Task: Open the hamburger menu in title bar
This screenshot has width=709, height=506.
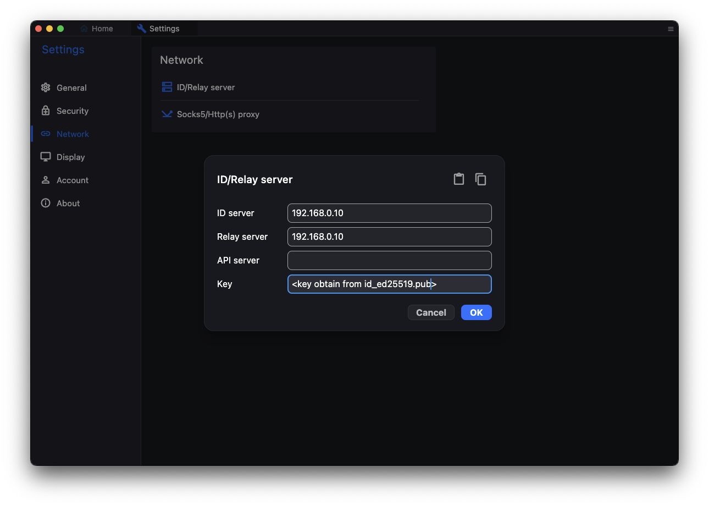Action: click(671, 29)
